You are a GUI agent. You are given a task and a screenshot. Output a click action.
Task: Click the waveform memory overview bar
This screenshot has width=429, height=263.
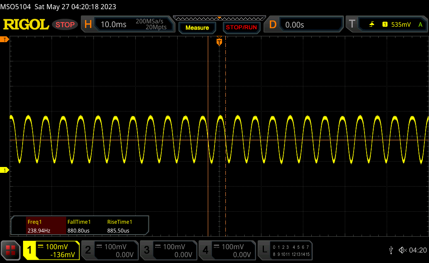coord(219,18)
